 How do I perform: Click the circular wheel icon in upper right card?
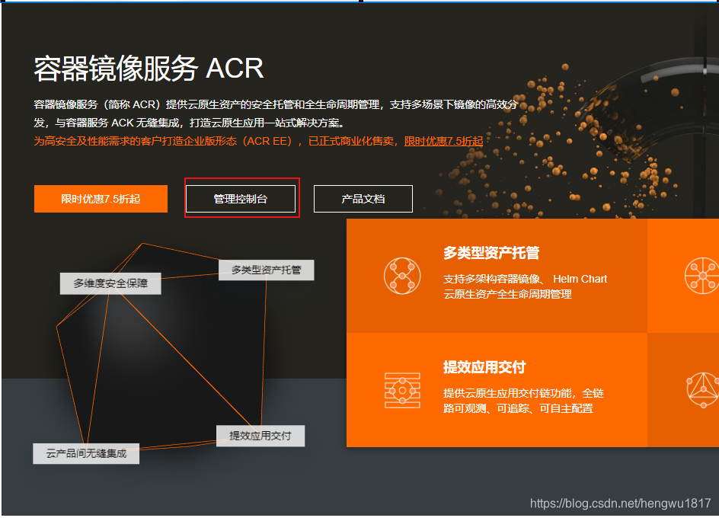[x=701, y=276]
